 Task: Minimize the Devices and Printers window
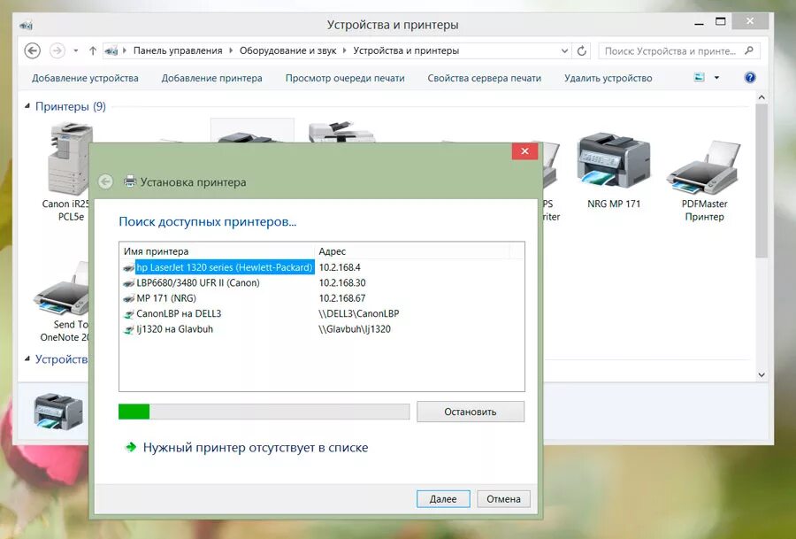[699, 23]
